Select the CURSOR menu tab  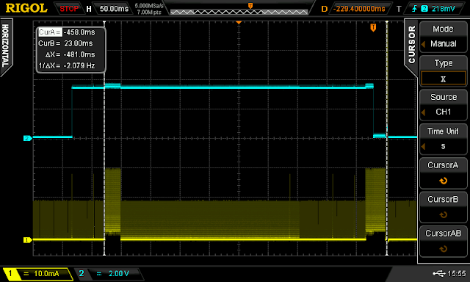(x=411, y=45)
